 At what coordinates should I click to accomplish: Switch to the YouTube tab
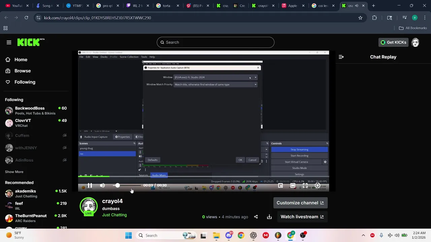(x=16, y=6)
